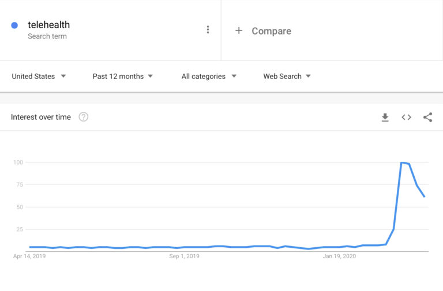The image size is (443, 291).
Task: Click the embed code icon
Action: click(407, 118)
